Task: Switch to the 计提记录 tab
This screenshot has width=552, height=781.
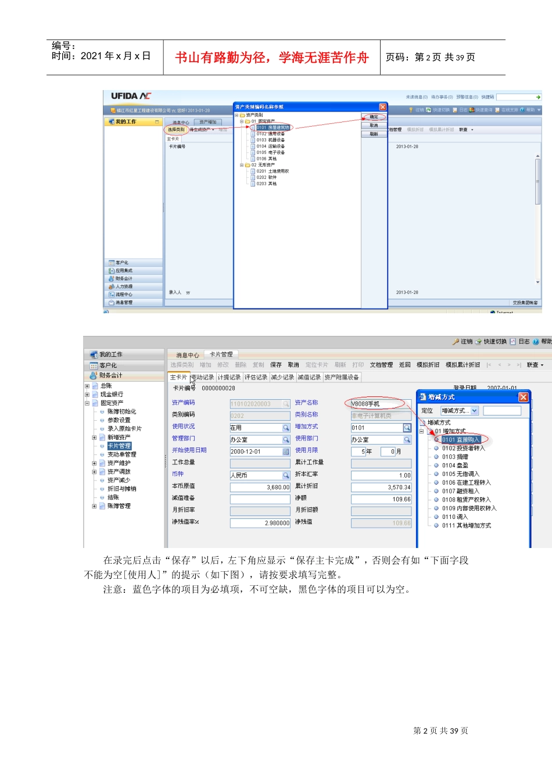Action: click(229, 377)
